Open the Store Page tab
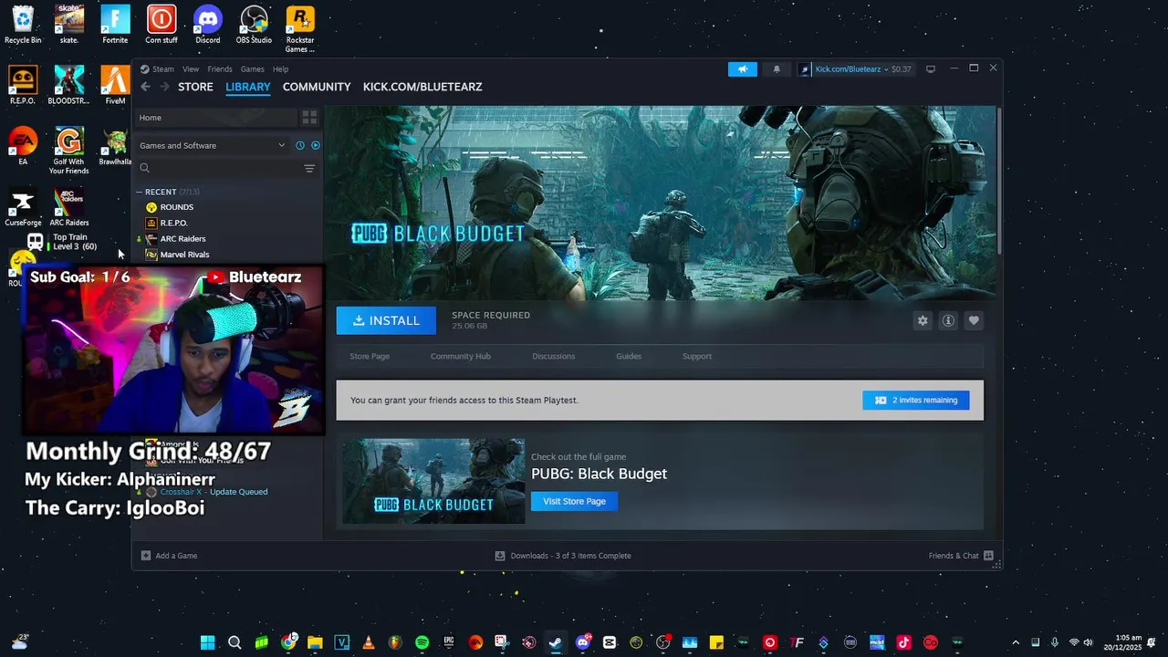The width and height of the screenshot is (1168, 657). (x=370, y=356)
